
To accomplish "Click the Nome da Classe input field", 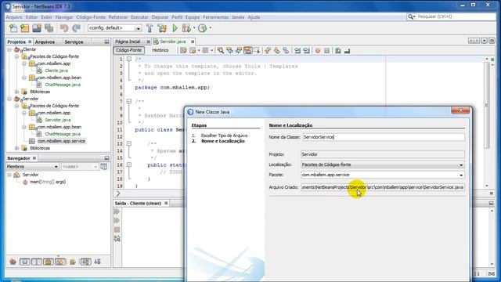I will pos(383,137).
